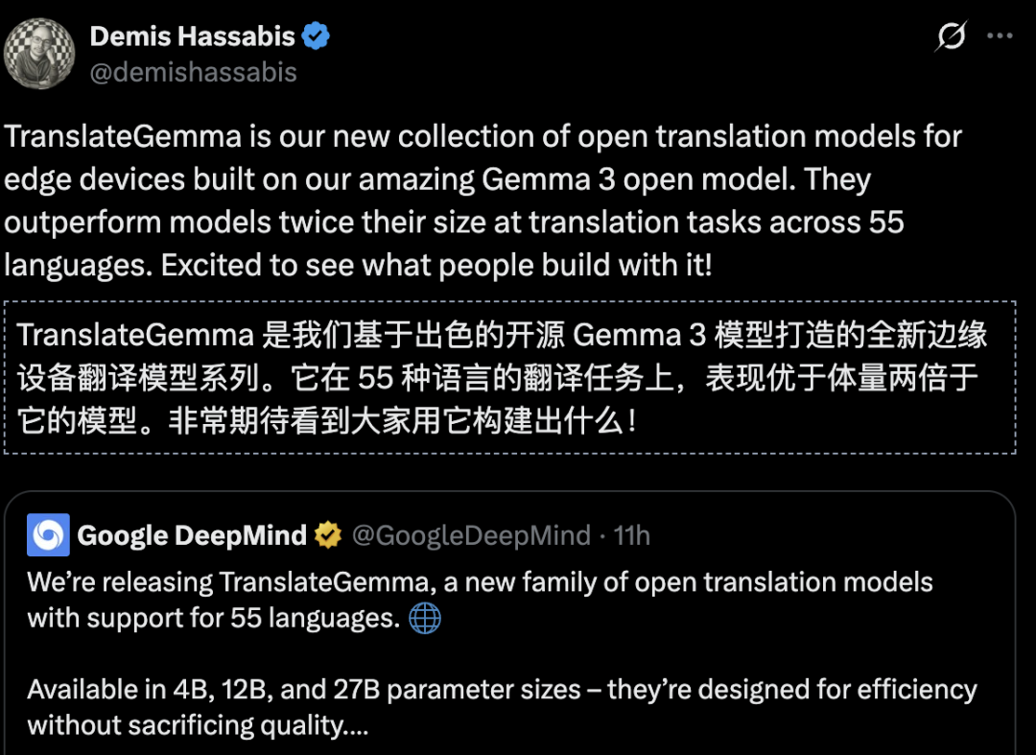Open the more options ellipsis menu
The width and height of the screenshot is (1036, 755).
998,35
